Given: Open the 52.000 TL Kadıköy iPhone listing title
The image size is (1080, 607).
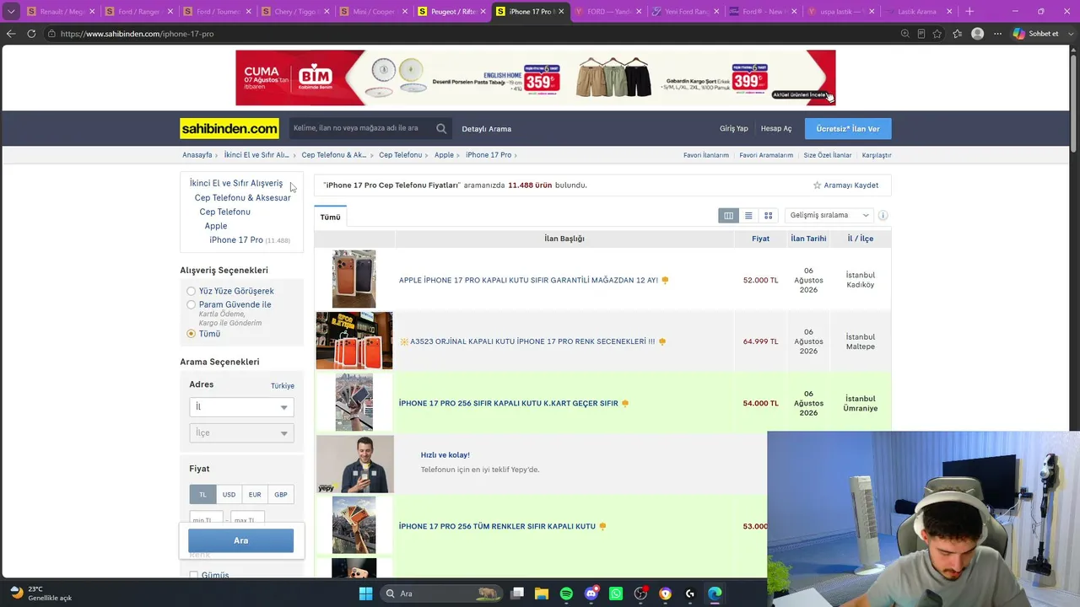Looking at the screenshot, I should 528,280.
